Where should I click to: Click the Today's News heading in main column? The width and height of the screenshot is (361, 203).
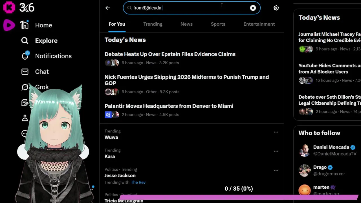click(x=125, y=40)
